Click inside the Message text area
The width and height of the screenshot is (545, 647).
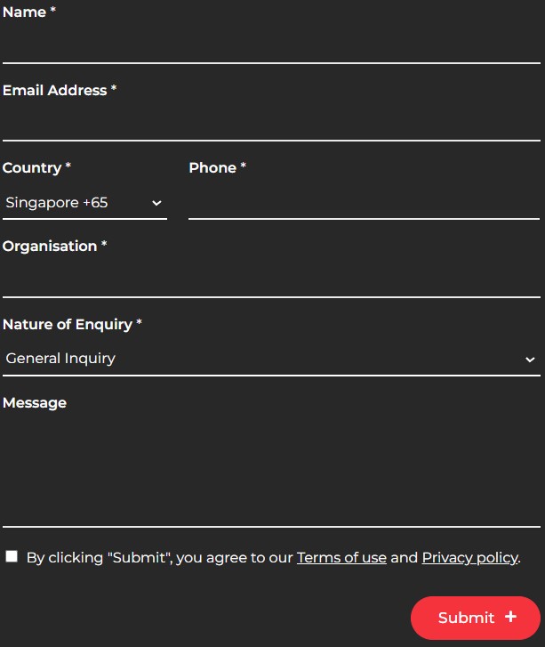coord(271,470)
